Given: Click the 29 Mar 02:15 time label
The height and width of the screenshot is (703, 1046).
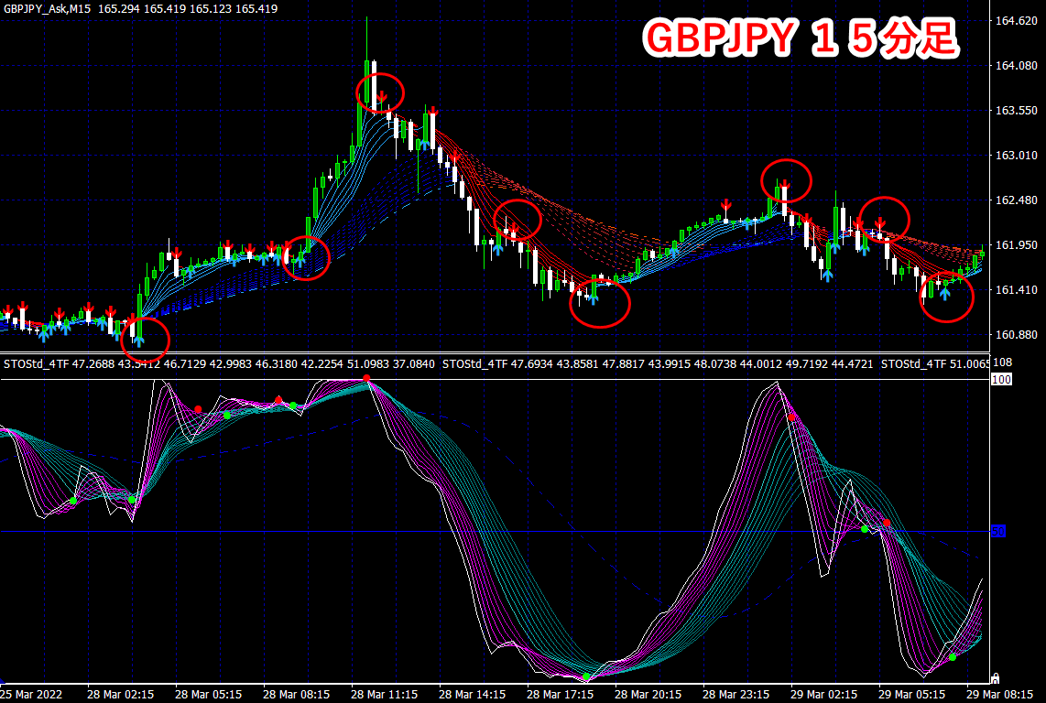Looking at the screenshot, I should 824,695.
